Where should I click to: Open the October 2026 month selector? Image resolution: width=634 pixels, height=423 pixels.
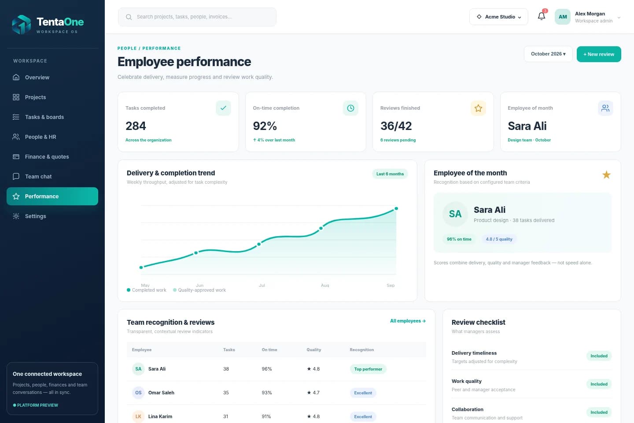[548, 54]
